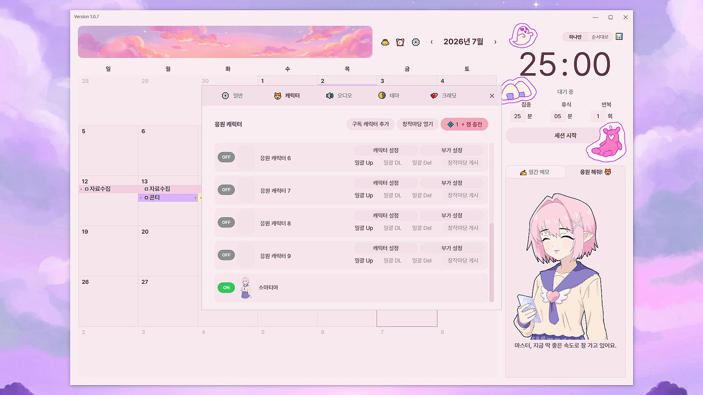Click the 집중 minutes field showing 25

coord(517,116)
